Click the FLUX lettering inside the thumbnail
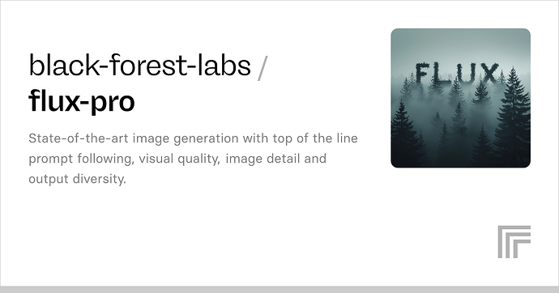This screenshot has width=559, height=293. (x=457, y=74)
